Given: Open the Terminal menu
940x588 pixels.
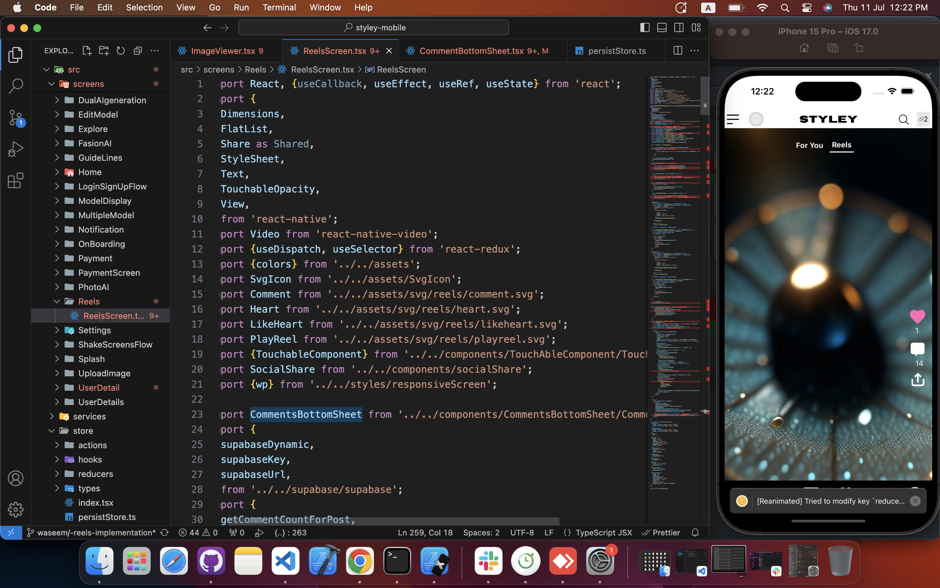Looking at the screenshot, I should click(279, 8).
